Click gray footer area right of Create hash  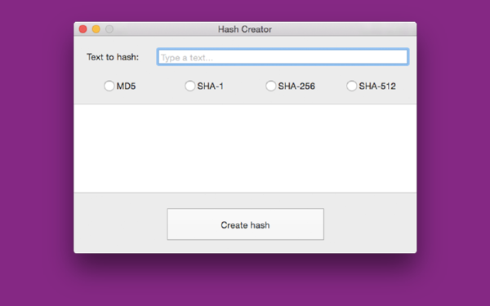pos(370,224)
